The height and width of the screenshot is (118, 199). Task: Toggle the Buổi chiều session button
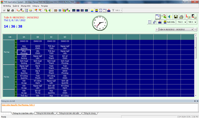[169, 22]
